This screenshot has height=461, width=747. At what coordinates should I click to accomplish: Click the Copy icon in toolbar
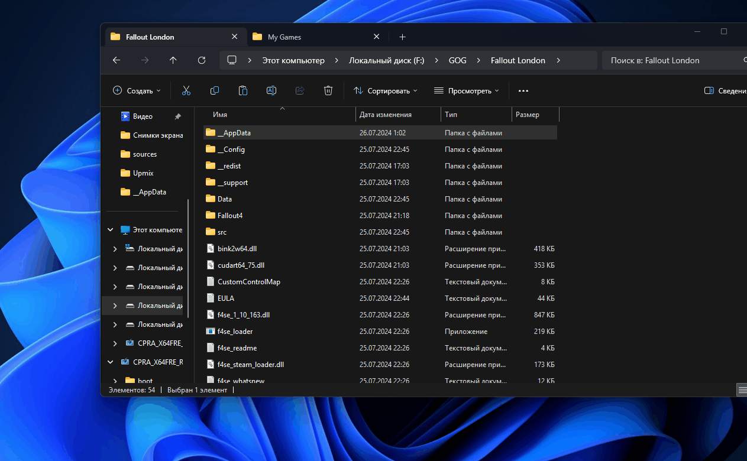point(215,90)
